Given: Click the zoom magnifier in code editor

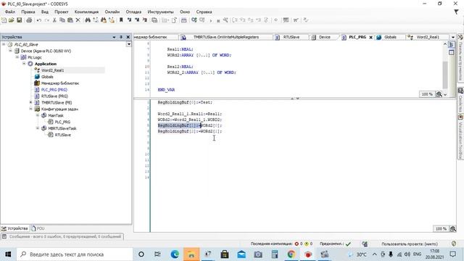Looking at the screenshot, I should 452,229.
